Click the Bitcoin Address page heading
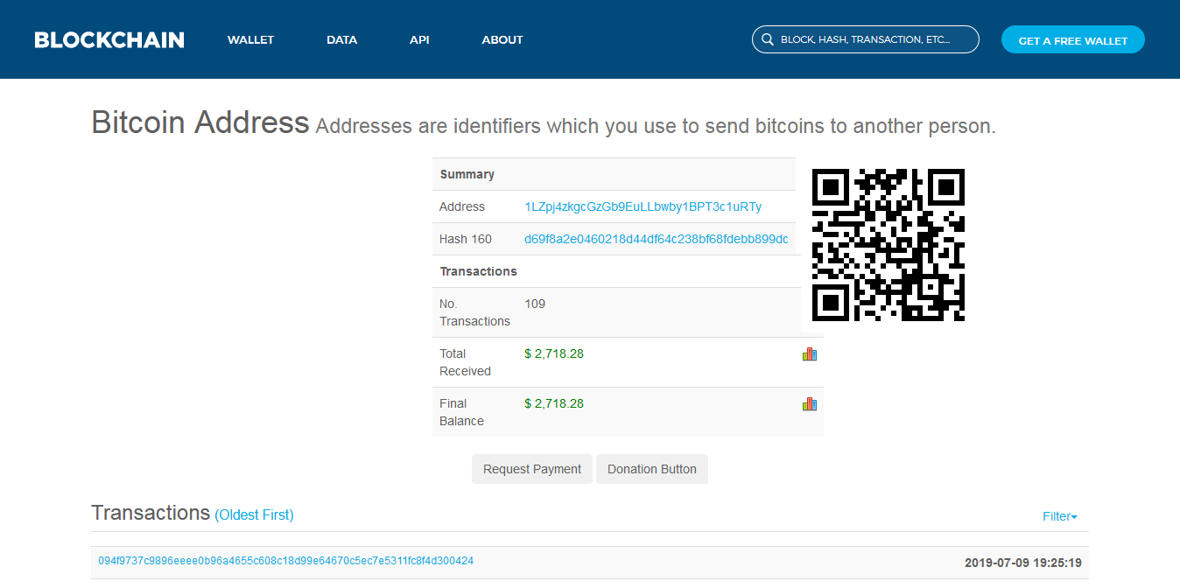This screenshot has width=1180, height=588. 200,122
